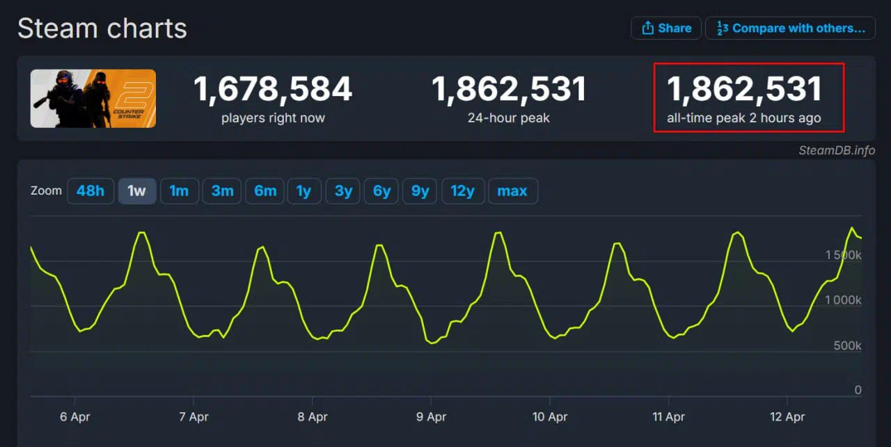891x447 pixels.
Task: Click the Steam charts heading
Action: [102, 29]
